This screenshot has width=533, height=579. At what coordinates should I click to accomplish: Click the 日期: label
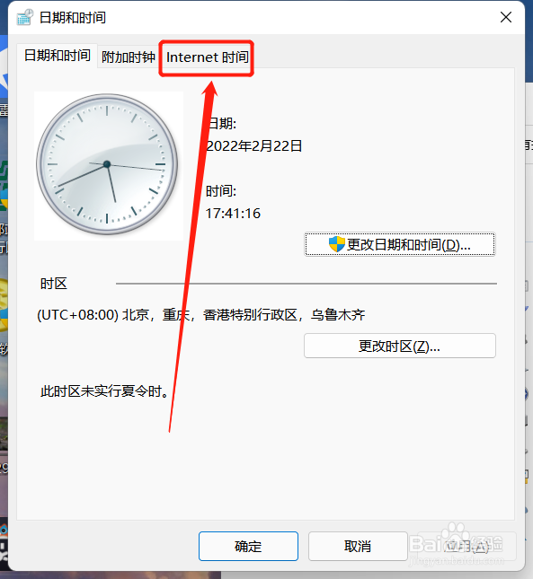coord(222,123)
